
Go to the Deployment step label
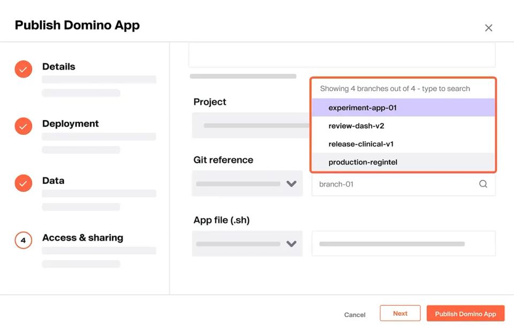coord(70,123)
